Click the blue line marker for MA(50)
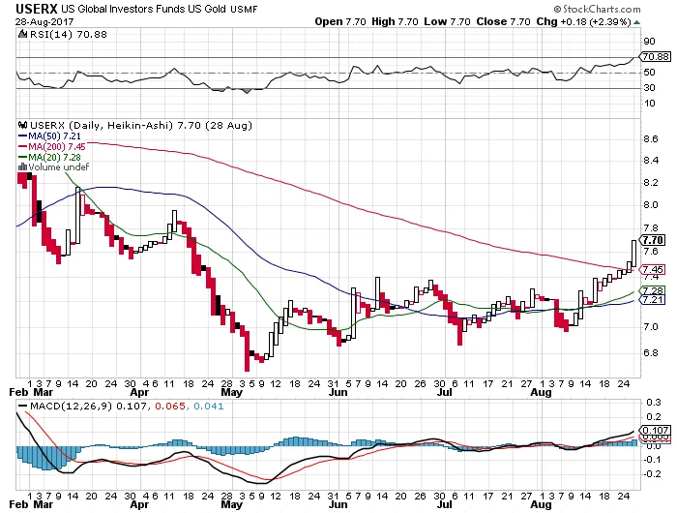 [22, 136]
